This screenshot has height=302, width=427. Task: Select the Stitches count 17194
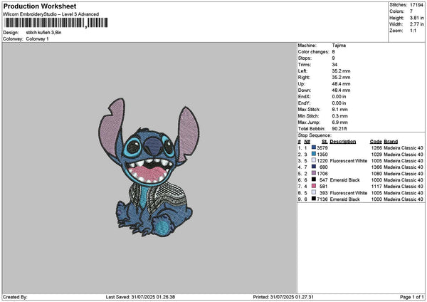pos(416,5)
